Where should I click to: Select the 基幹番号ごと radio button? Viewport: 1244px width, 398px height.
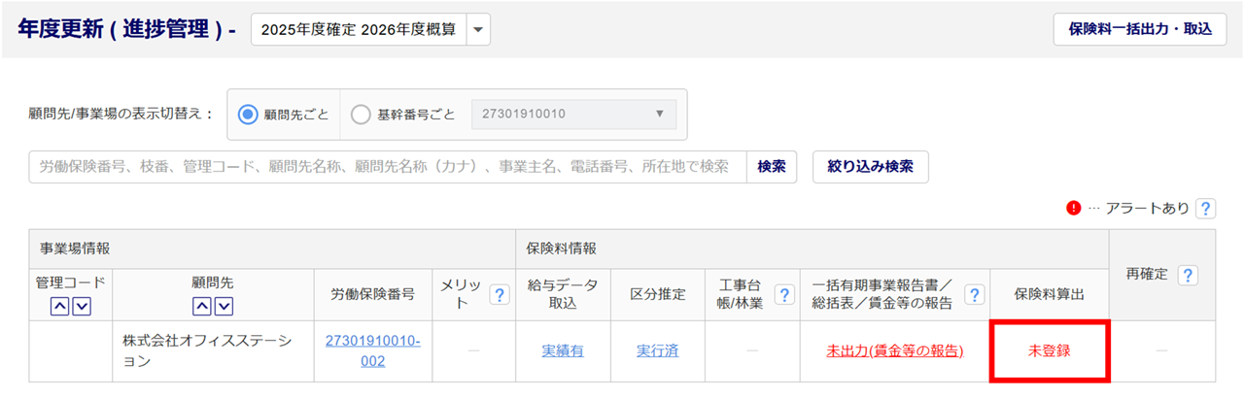(x=361, y=115)
